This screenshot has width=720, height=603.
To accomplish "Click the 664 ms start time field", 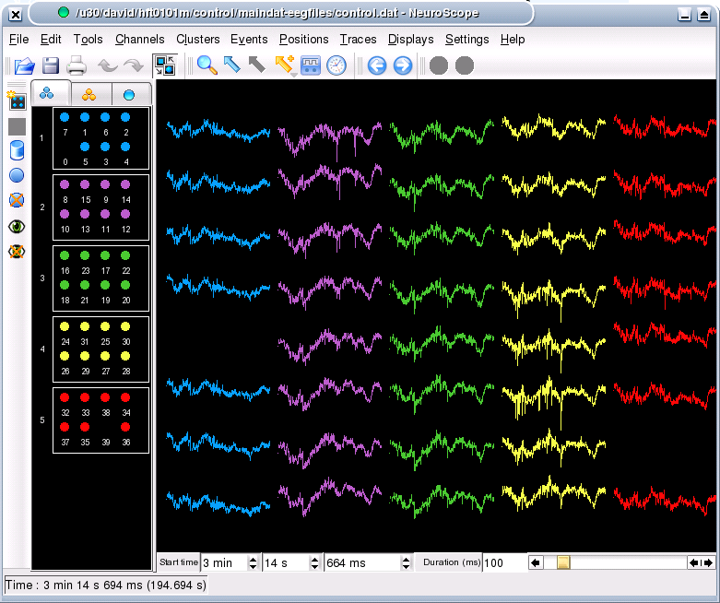I will click(362, 562).
